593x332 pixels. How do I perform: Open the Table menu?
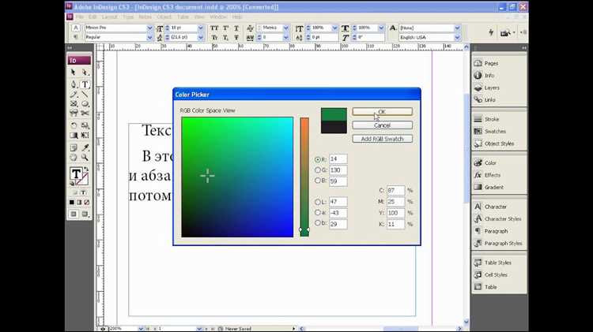coord(183,16)
